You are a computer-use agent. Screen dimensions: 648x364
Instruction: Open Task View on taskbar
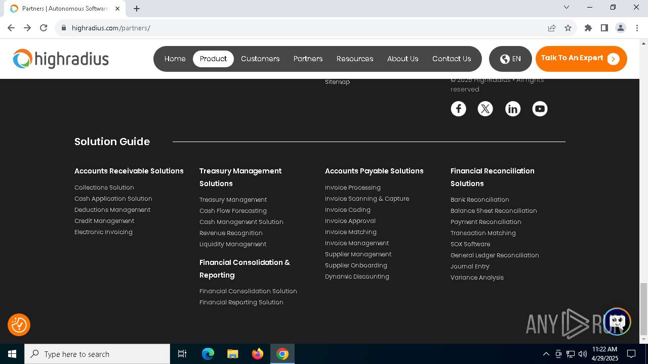coord(182,354)
